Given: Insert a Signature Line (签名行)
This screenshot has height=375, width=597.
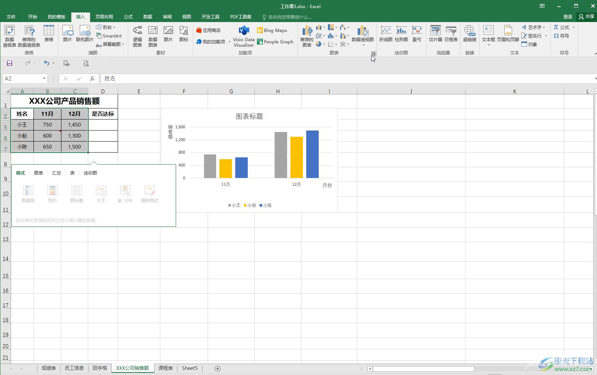Looking at the screenshot, I should (532, 36).
